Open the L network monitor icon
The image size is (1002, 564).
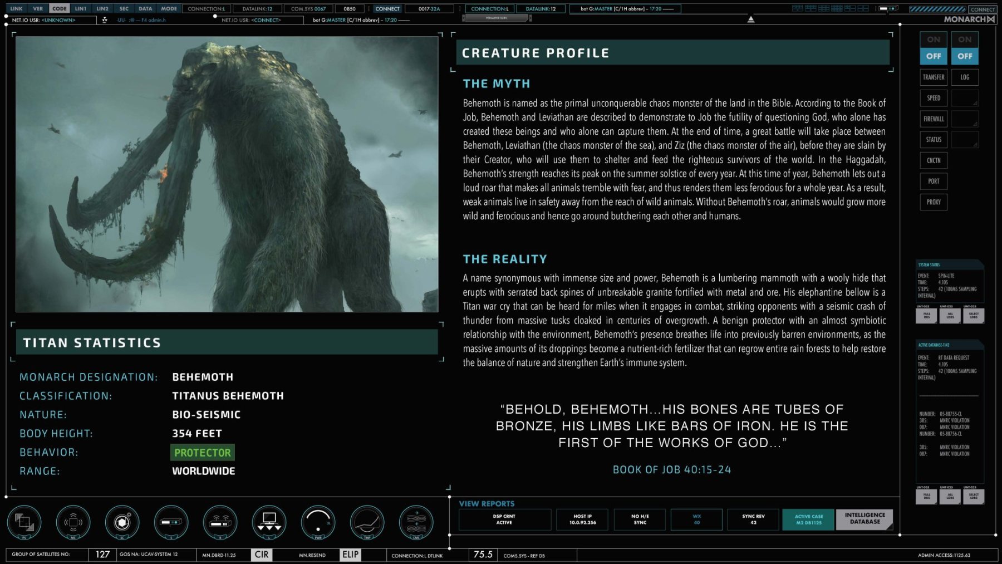[x=269, y=522]
